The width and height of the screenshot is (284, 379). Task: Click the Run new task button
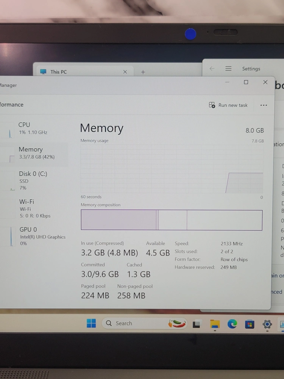click(228, 105)
